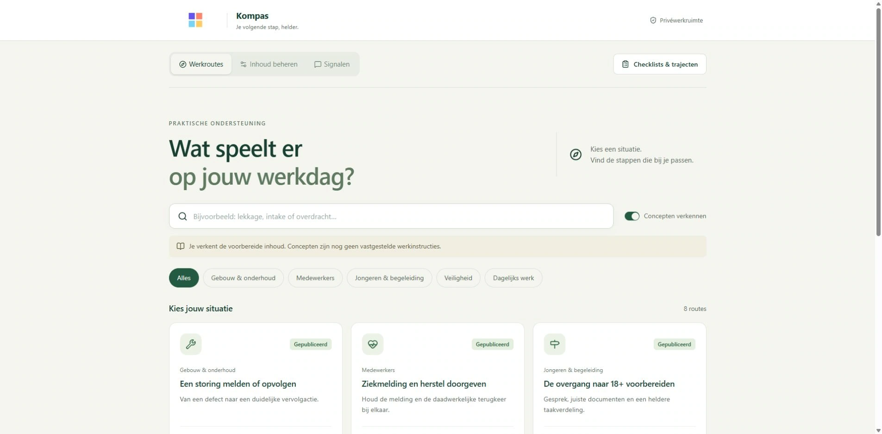Viewport: 882px width, 434px height.
Task: Filter by Gebouw & onderhoud
Action: (x=243, y=278)
